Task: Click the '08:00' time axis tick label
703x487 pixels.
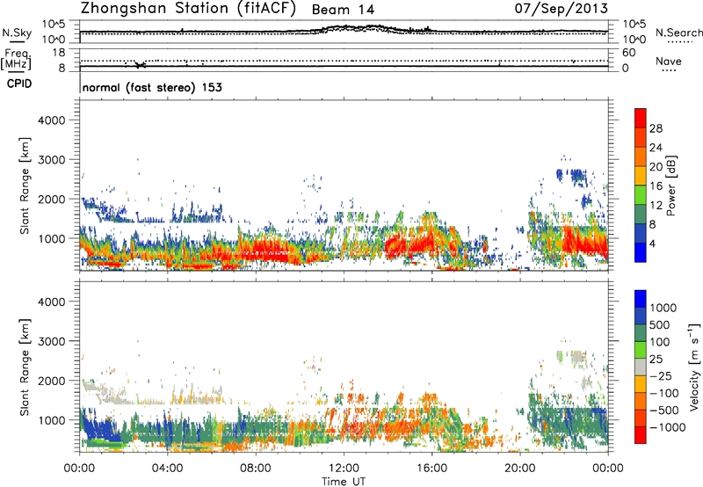Action: (x=256, y=469)
